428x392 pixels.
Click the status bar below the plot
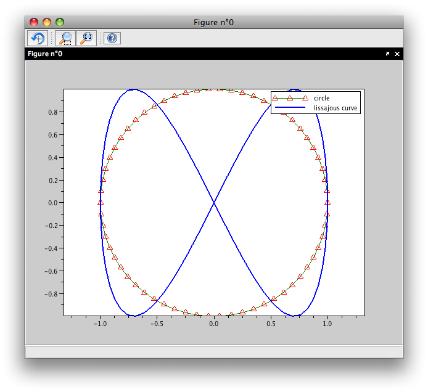(213, 351)
